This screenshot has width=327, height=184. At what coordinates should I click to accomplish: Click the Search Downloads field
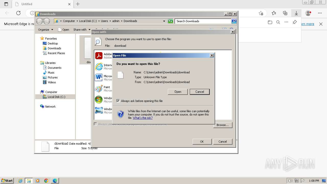pyautogui.click(x=203, y=21)
